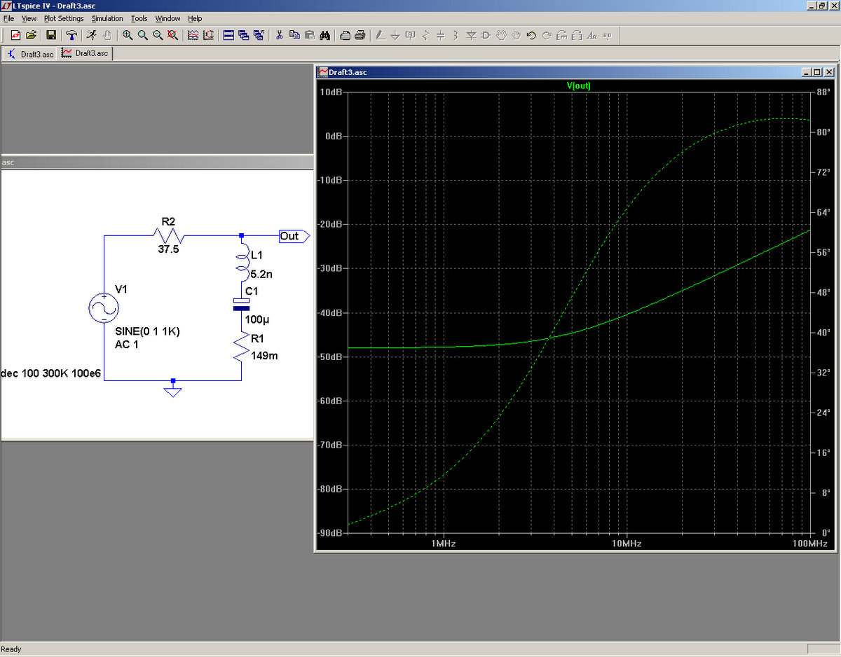Click the Zoom to Fit icon
841x657 pixels.
pos(172,35)
